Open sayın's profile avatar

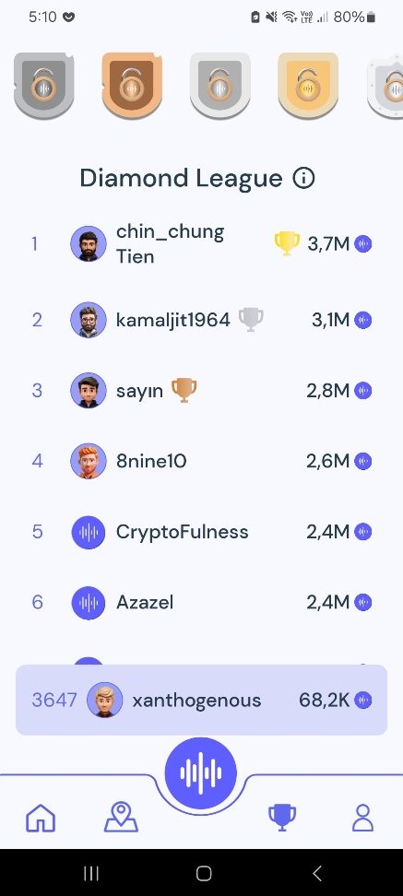(x=89, y=390)
